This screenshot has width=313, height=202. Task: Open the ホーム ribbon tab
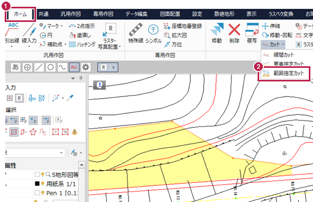pos(20,14)
